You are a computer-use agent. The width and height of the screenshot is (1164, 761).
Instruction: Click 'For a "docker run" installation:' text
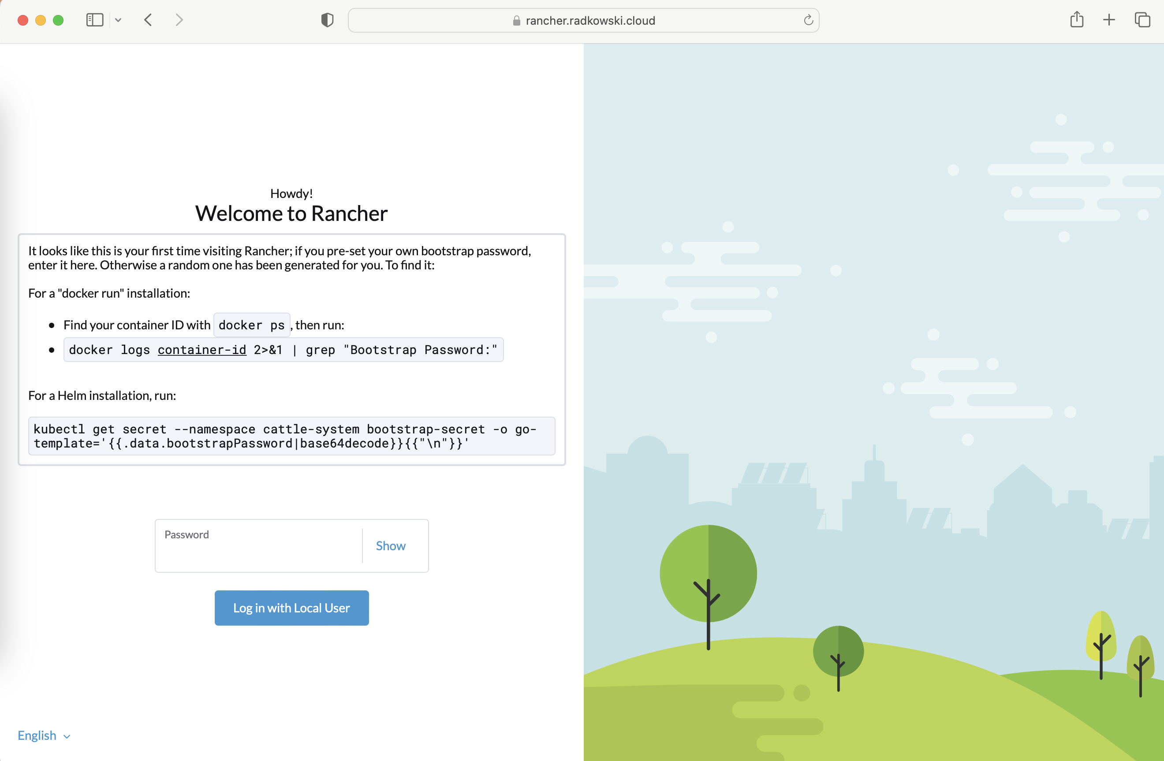coord(109,293)
